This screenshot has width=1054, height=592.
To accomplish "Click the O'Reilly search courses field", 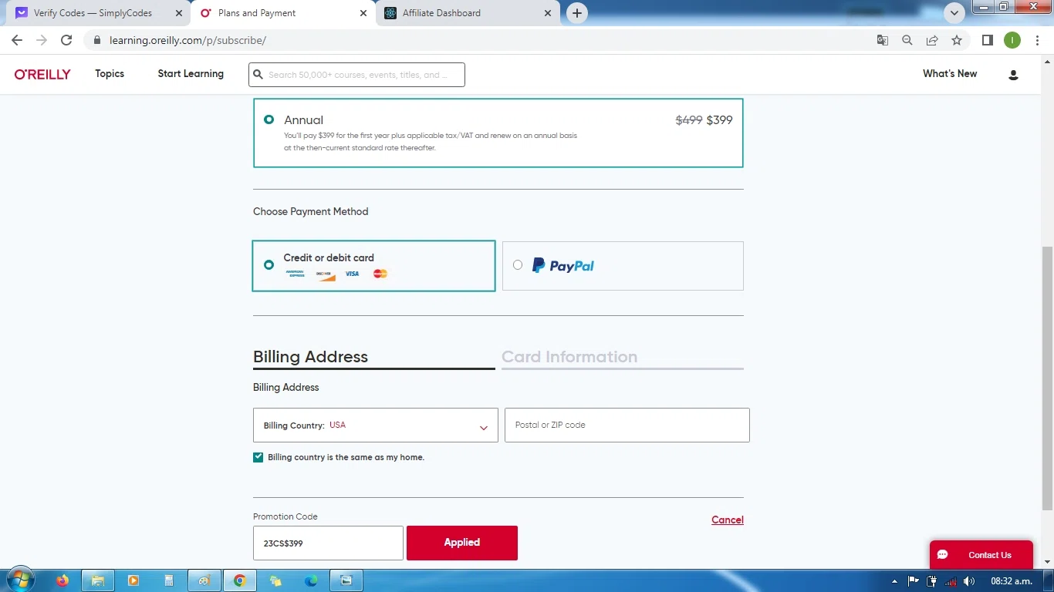I will tap(356, 75).
